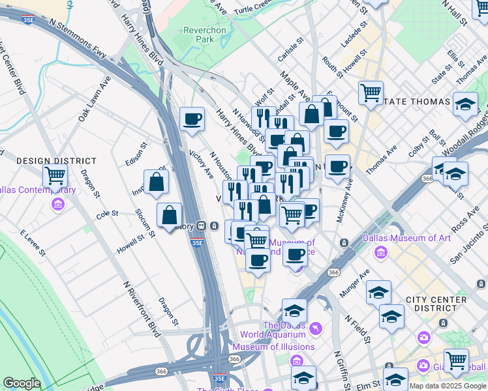Click the Oak Lawn Ave label
Viewport: 488px width, 391px height.
point(95,99)
